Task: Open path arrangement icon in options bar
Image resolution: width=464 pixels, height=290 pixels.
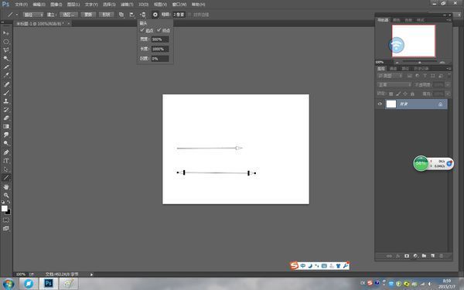Action: point(142,15)
